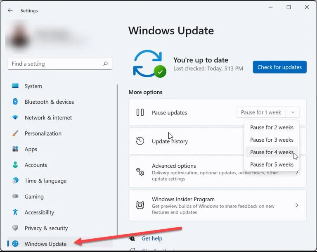Open System via its monitor icon
The image size is (317, 252).
pos(15,86)
